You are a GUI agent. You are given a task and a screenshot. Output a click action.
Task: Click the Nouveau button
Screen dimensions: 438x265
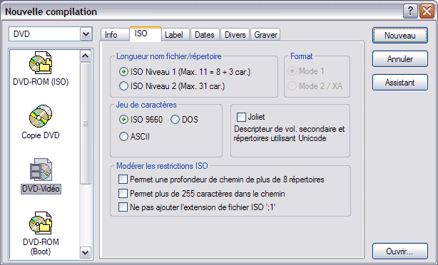399,36
